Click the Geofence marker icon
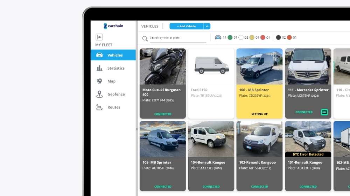The width and height of the screenshot is (350, 196). tap(99, 94)
